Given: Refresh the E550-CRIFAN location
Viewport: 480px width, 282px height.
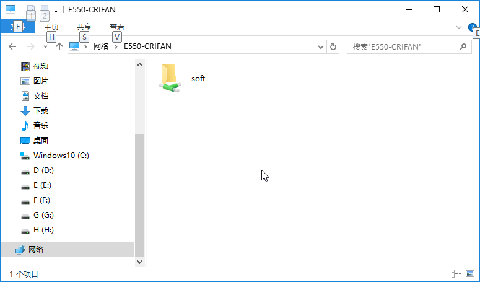Looking at the screenshot, I should point(333,47).
